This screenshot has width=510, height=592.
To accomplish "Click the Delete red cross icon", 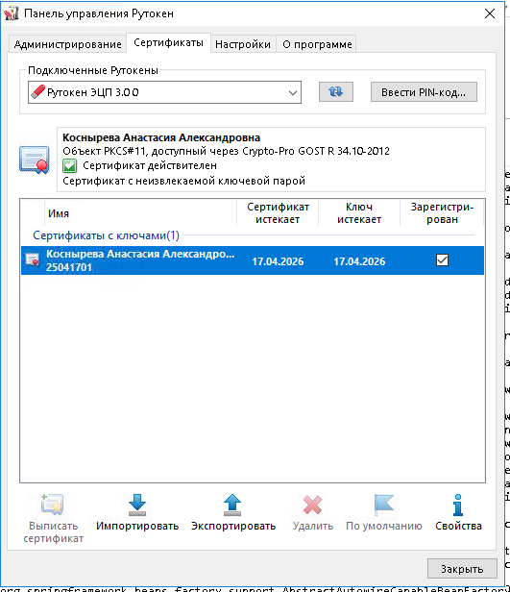I will (x=313, y=505).
